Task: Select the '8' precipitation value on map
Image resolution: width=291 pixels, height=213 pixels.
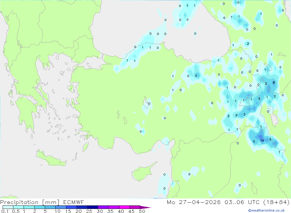Action: pos(274,82)
